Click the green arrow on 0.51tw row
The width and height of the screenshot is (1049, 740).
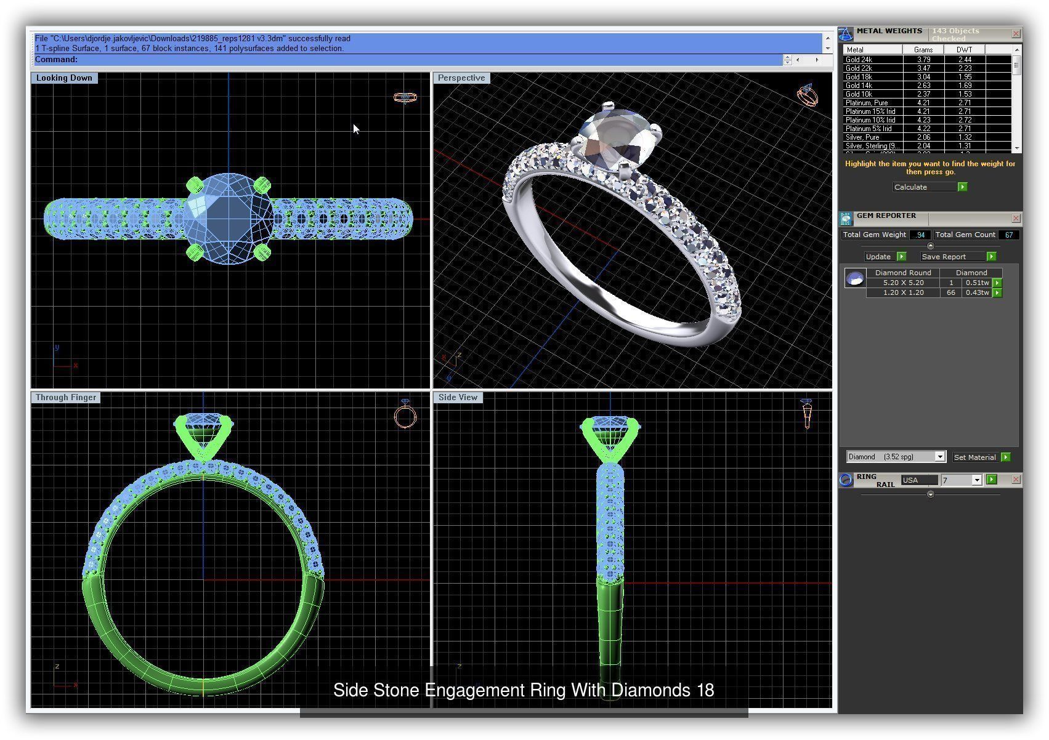997,283
